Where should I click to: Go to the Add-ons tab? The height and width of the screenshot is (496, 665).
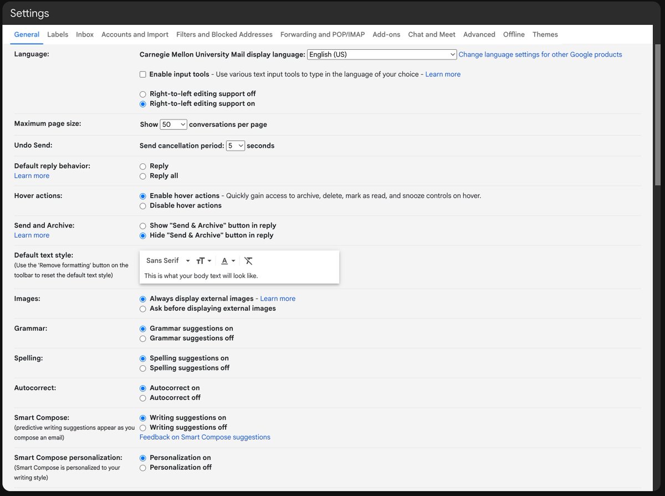click(386, 34)
